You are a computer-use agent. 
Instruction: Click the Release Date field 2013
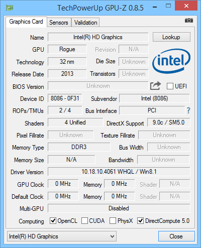(x=67, y=74)
